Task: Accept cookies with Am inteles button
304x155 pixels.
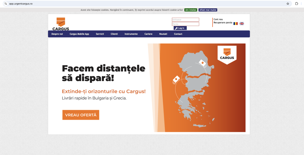Action: click(x=191, y=10)
